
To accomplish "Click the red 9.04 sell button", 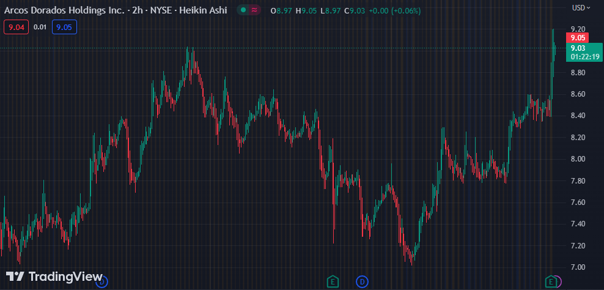I will click(x=16, y=27).
